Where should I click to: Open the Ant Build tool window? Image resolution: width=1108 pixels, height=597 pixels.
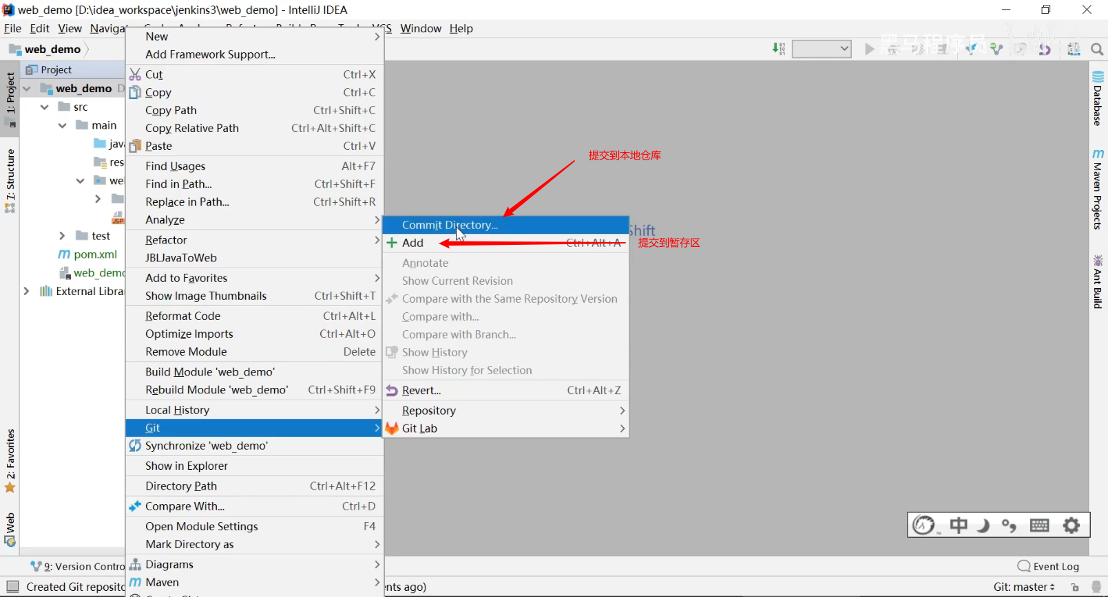[1098, 282]
